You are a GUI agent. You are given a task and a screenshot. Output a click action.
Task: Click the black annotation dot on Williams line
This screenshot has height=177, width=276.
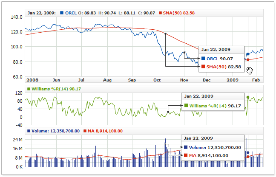point(168,112)
